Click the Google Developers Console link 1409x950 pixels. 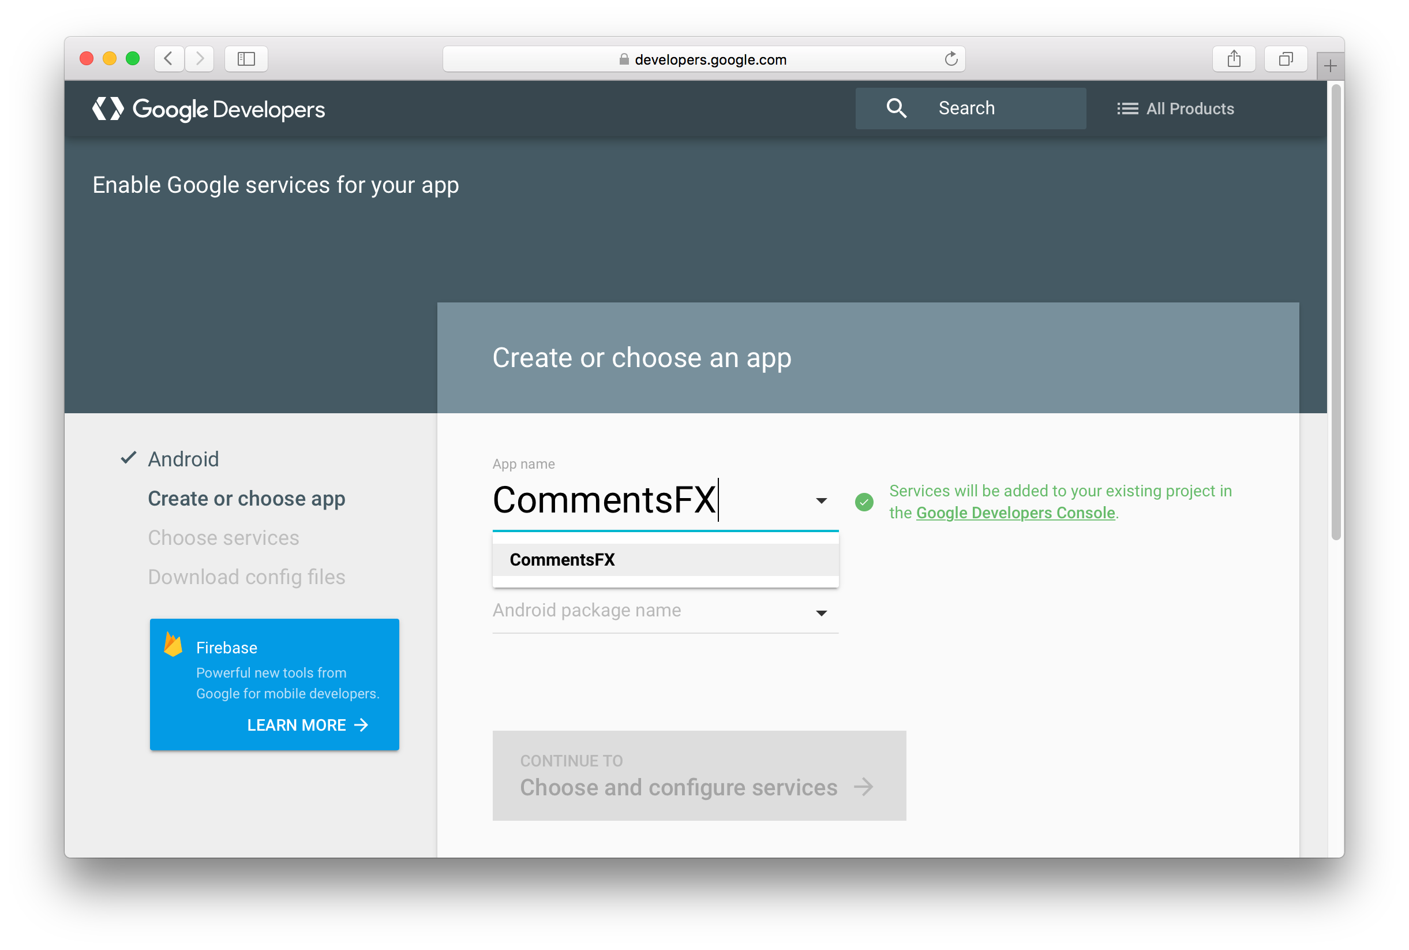1015,513
